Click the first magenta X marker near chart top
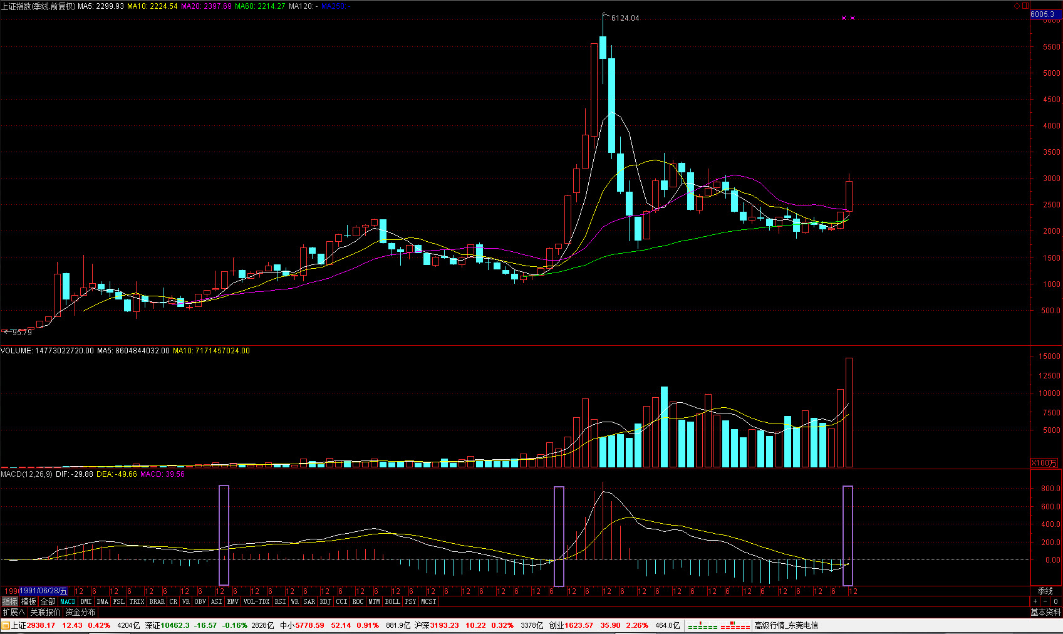 point(844,18)
